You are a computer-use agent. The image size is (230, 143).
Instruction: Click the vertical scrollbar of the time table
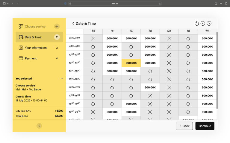pyautogui.click(x=217, y=70)
